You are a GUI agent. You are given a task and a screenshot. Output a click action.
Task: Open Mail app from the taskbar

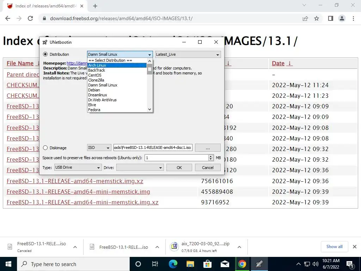[x=225, y=264]
